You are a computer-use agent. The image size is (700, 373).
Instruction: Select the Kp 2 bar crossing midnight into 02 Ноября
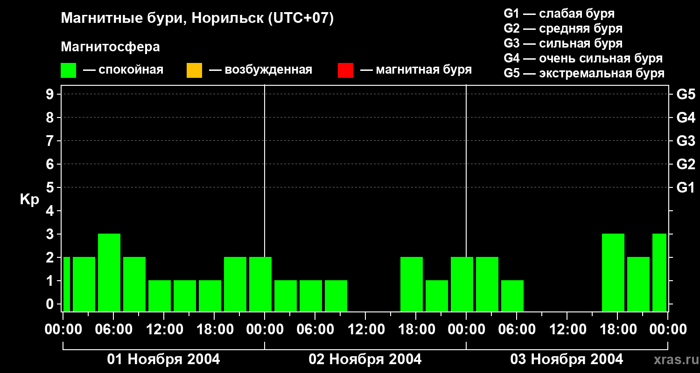click(260, 284)
